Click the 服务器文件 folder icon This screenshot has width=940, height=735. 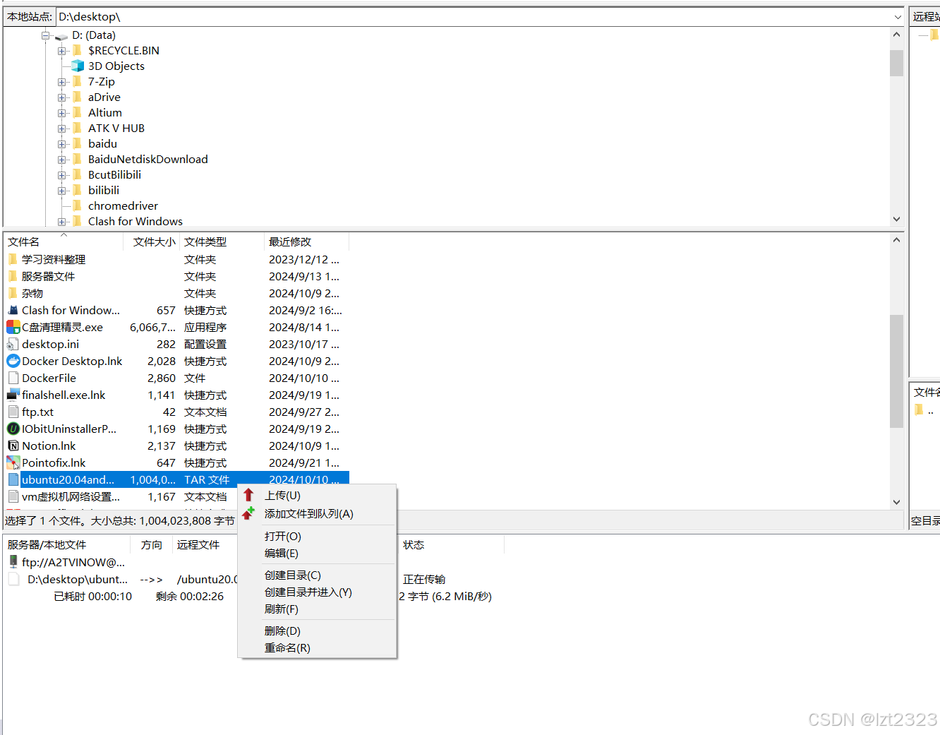[13, 276]
